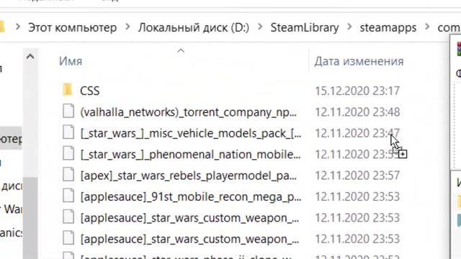Select the CSS folder name
461x259 pixels.
coord(89,91)
